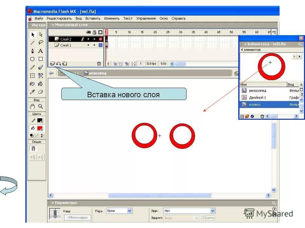Viewport: 305px width, 228px height.
Task: Toggle outline color square for Слой 1
Action: click(100, 45)
